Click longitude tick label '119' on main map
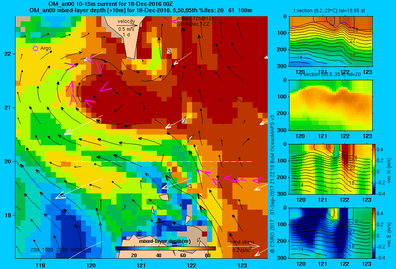The width and height of the screenshot is (396, 269). click(40, 265)
